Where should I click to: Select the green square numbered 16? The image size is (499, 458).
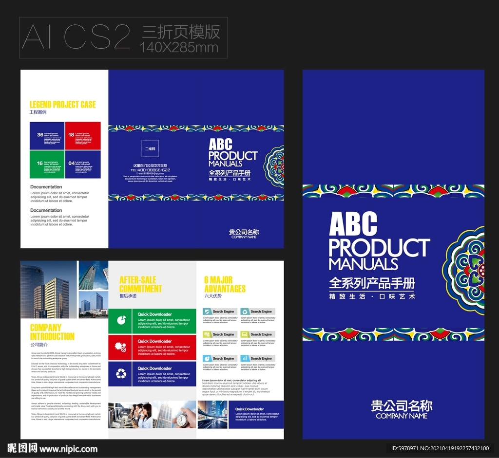(47, 165)
